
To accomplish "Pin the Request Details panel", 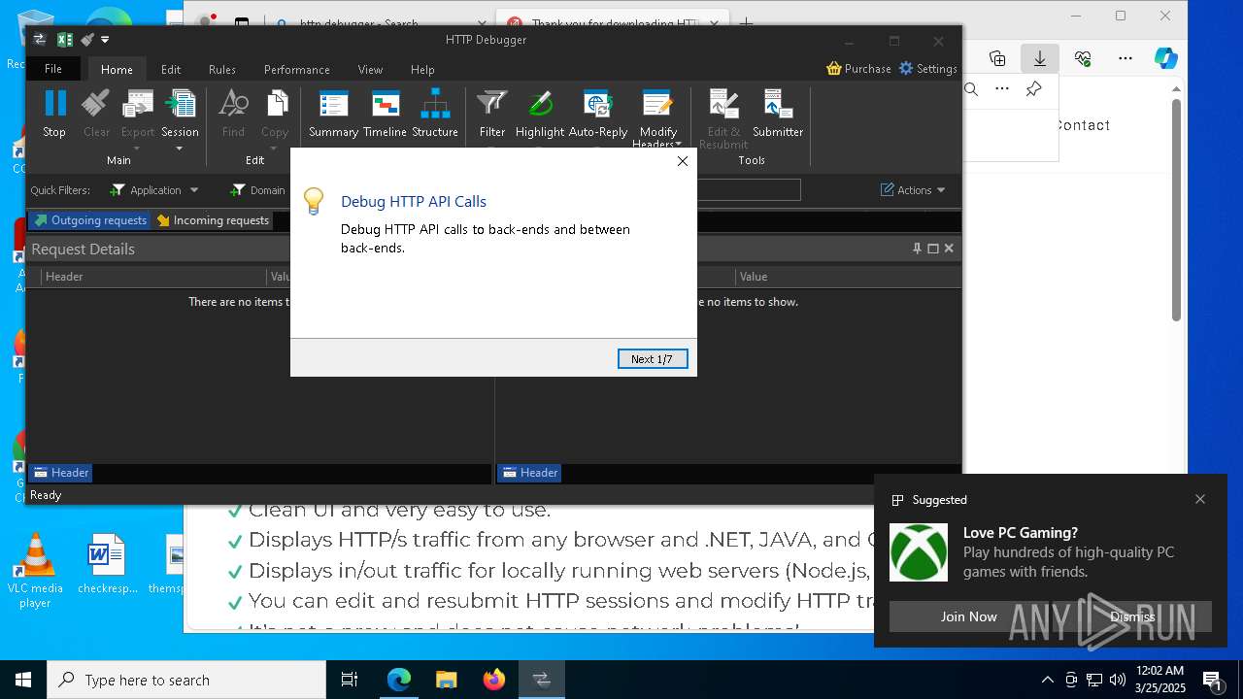I will tap(917, 249).
